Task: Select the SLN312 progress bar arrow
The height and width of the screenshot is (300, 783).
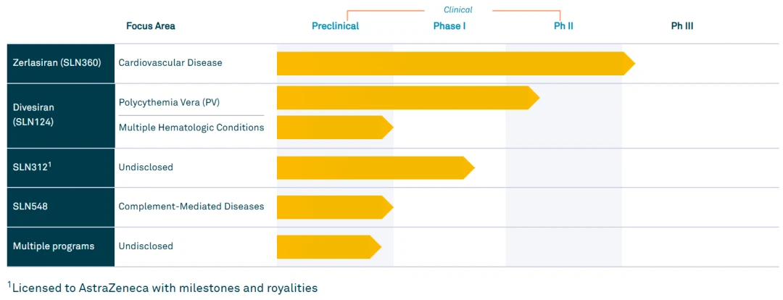Action: click(376, 167)
